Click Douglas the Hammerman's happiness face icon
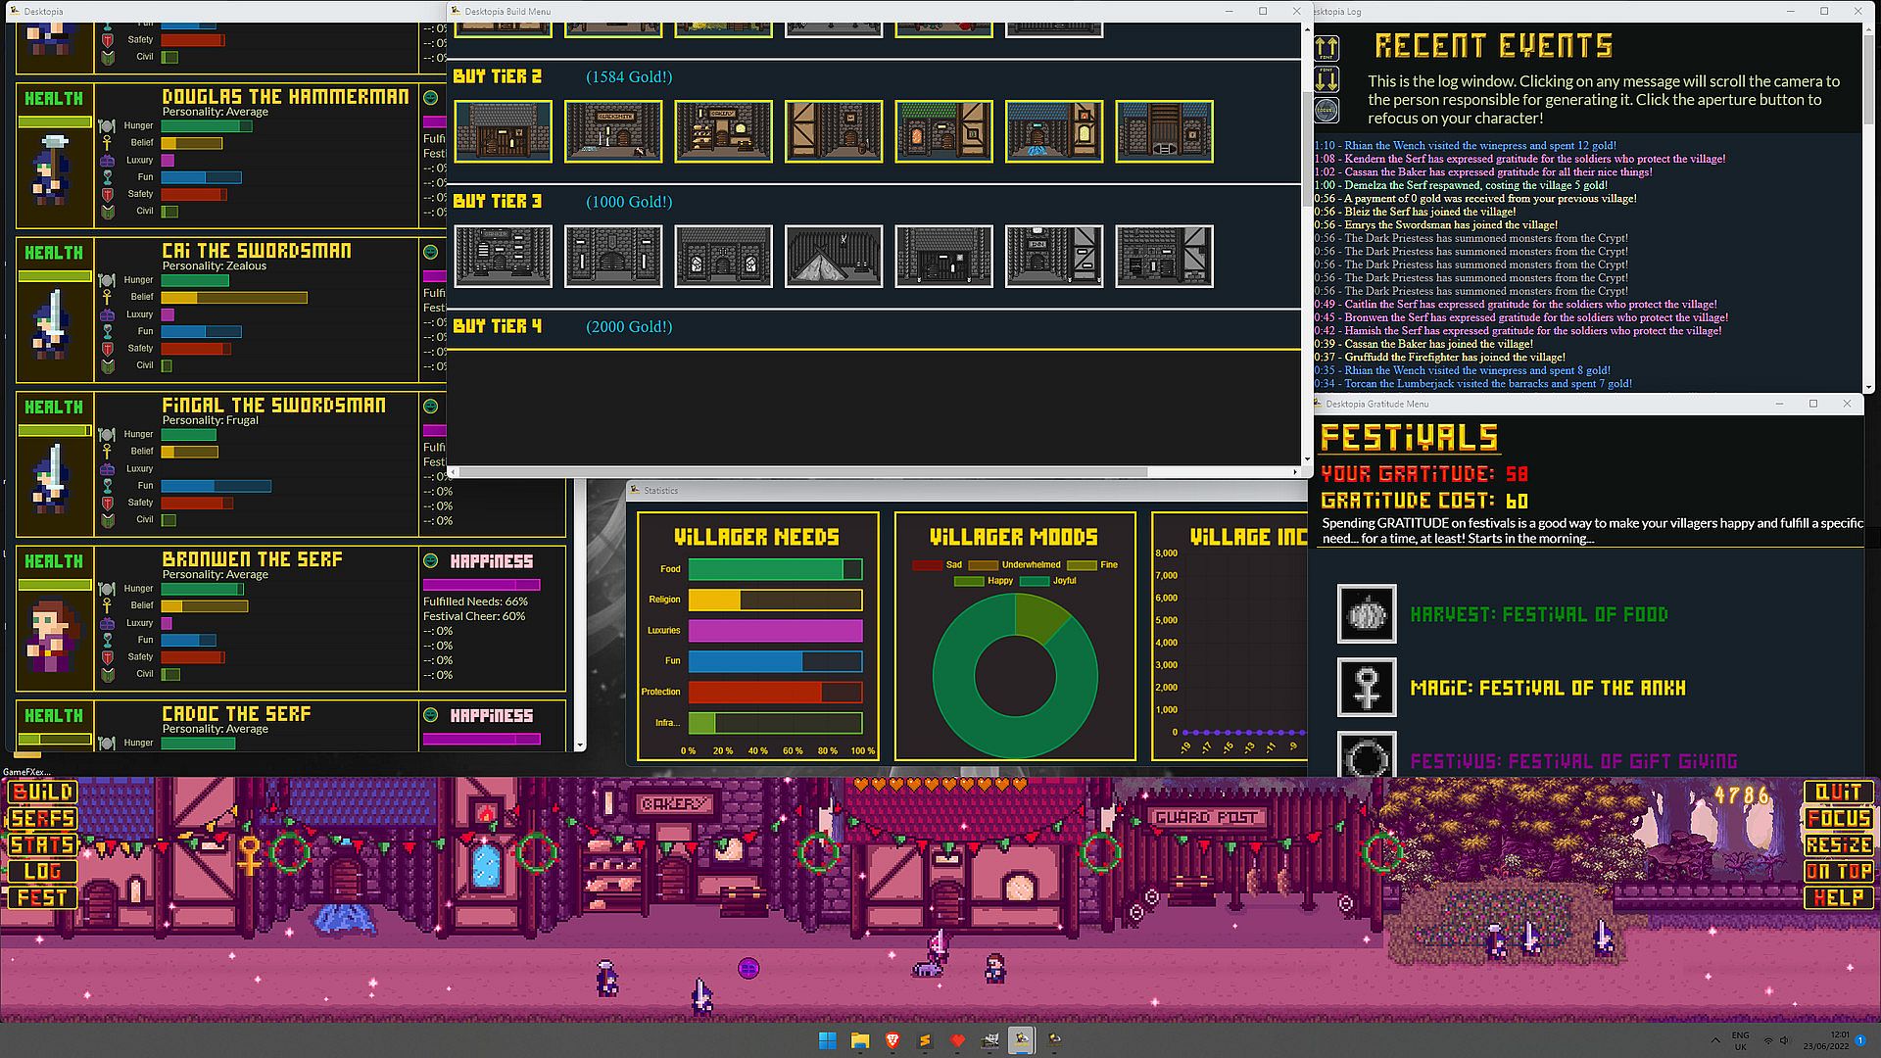The width and height of the screenshot is (1881, 1058). point(430,98)
